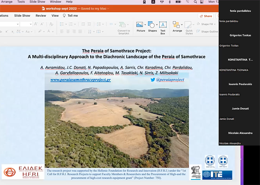Viewport: 260px width, 185px height.
Task: Open the www.peraiasamothraceproject.gr link
Action: (x=80, y=80)
